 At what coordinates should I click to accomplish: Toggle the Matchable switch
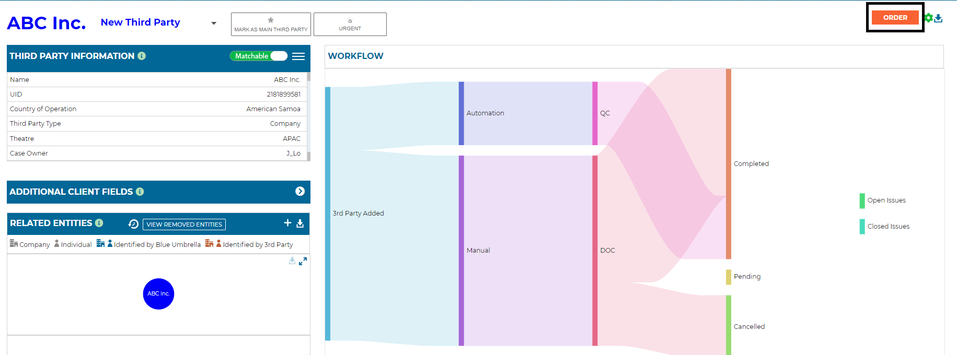[x=259, y=56]
